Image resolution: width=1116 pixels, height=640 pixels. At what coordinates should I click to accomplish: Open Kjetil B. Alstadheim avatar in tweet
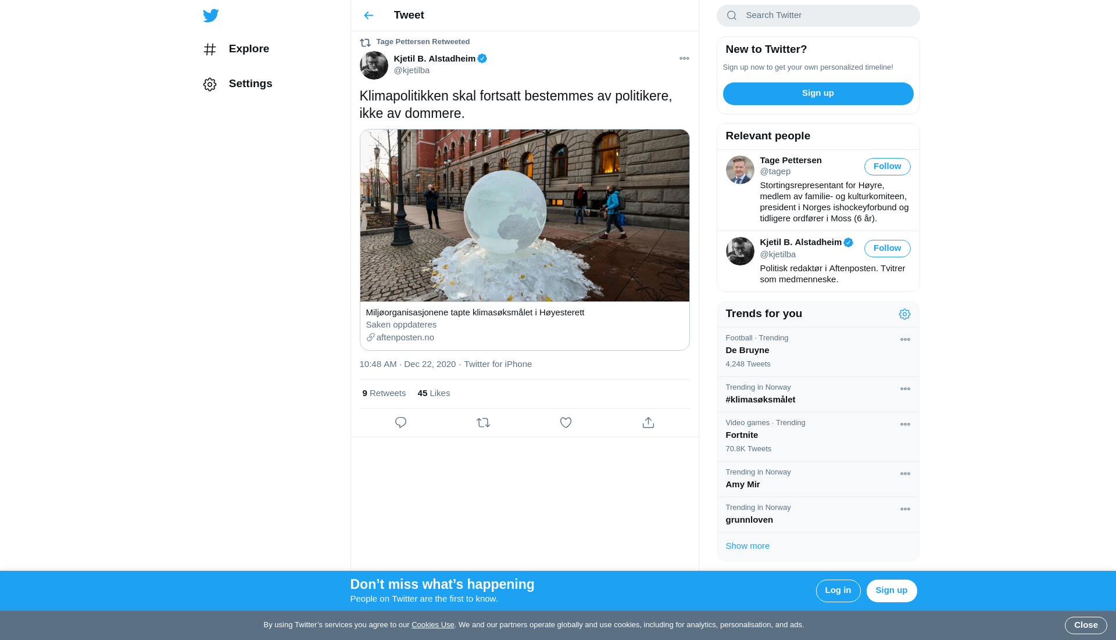(374, 66)
